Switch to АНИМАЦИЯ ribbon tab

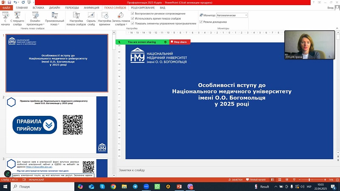click(91, 8)
